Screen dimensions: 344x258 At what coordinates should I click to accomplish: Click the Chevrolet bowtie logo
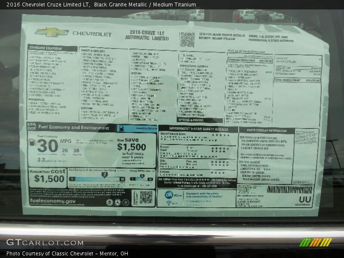pos(52,32)
